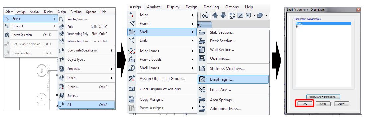The image size is (371, 121).
Task: Expand the Frame submenu arrow in Assign menu
Action: tap(193, 24)
